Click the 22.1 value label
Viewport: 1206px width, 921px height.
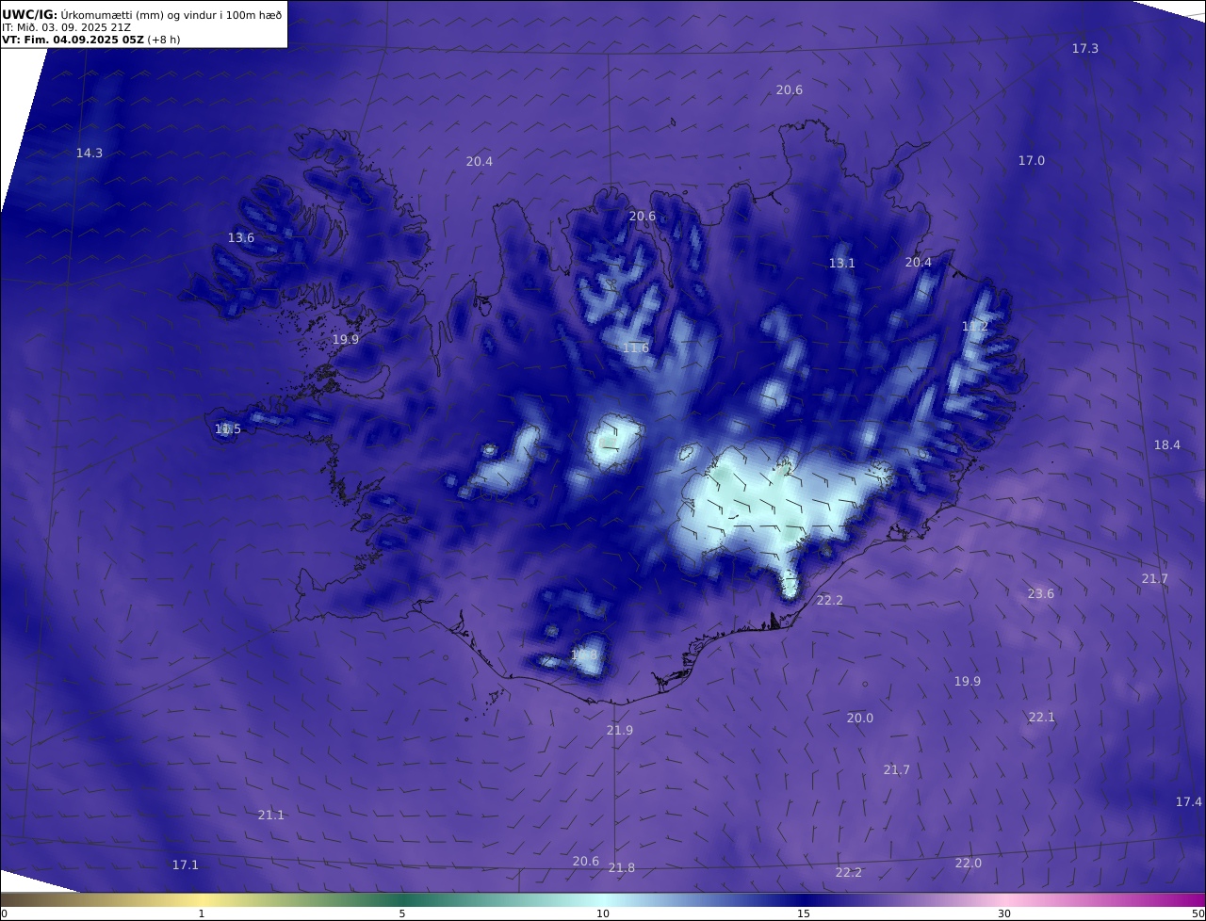[x=1042, y=718]
